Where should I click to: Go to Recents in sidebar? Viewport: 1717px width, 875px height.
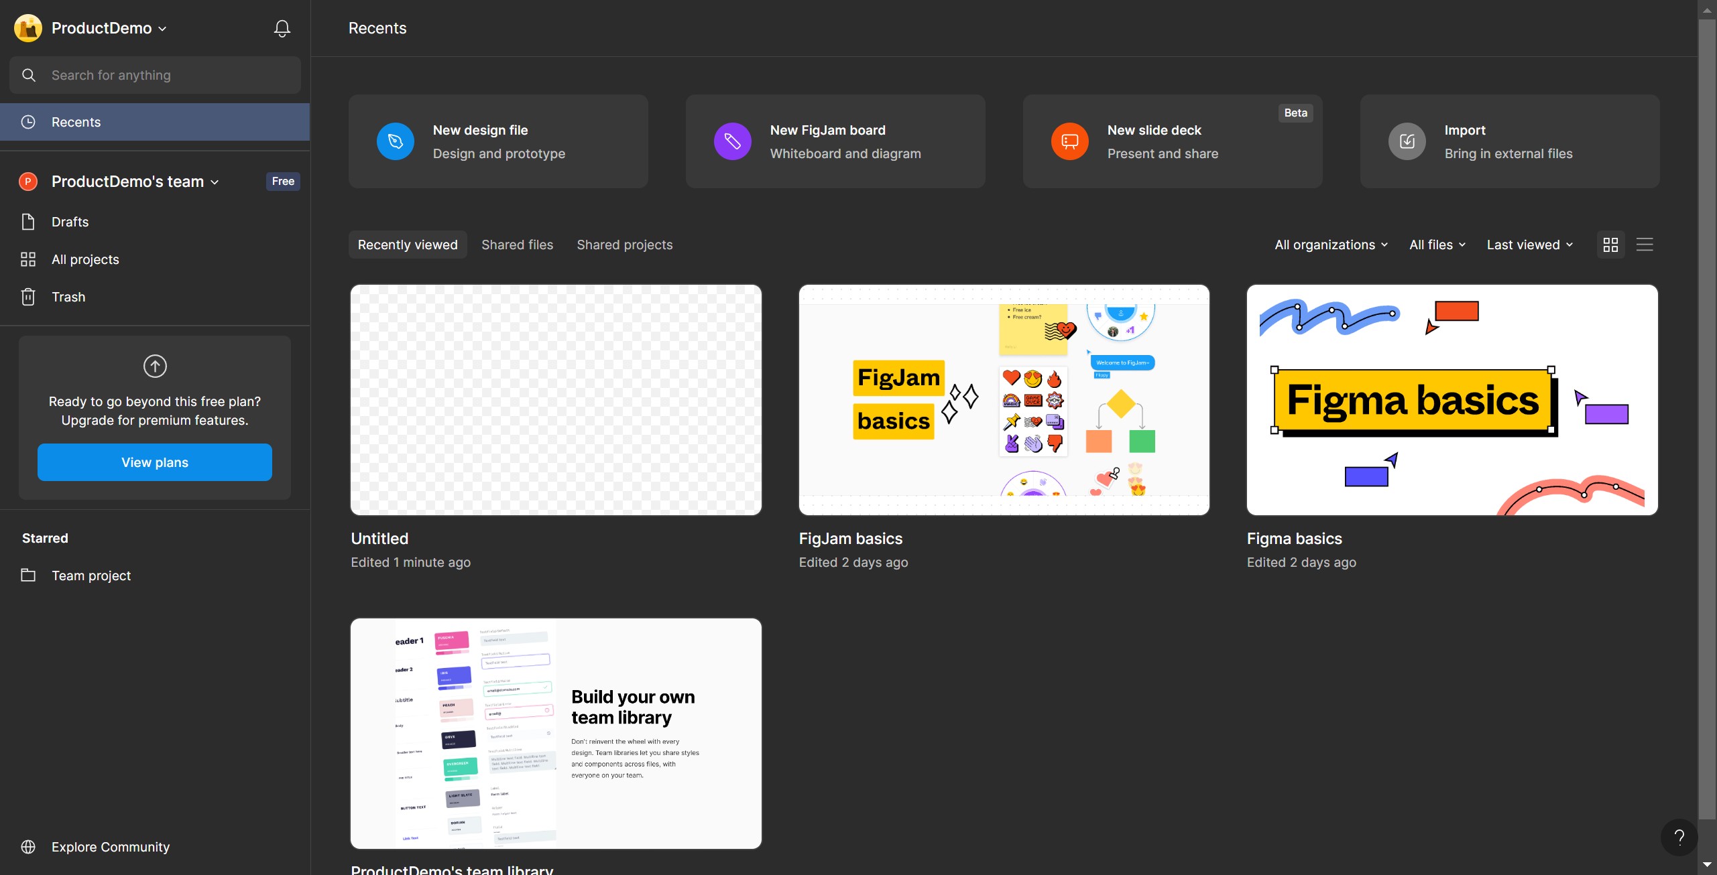coord(155,122)
